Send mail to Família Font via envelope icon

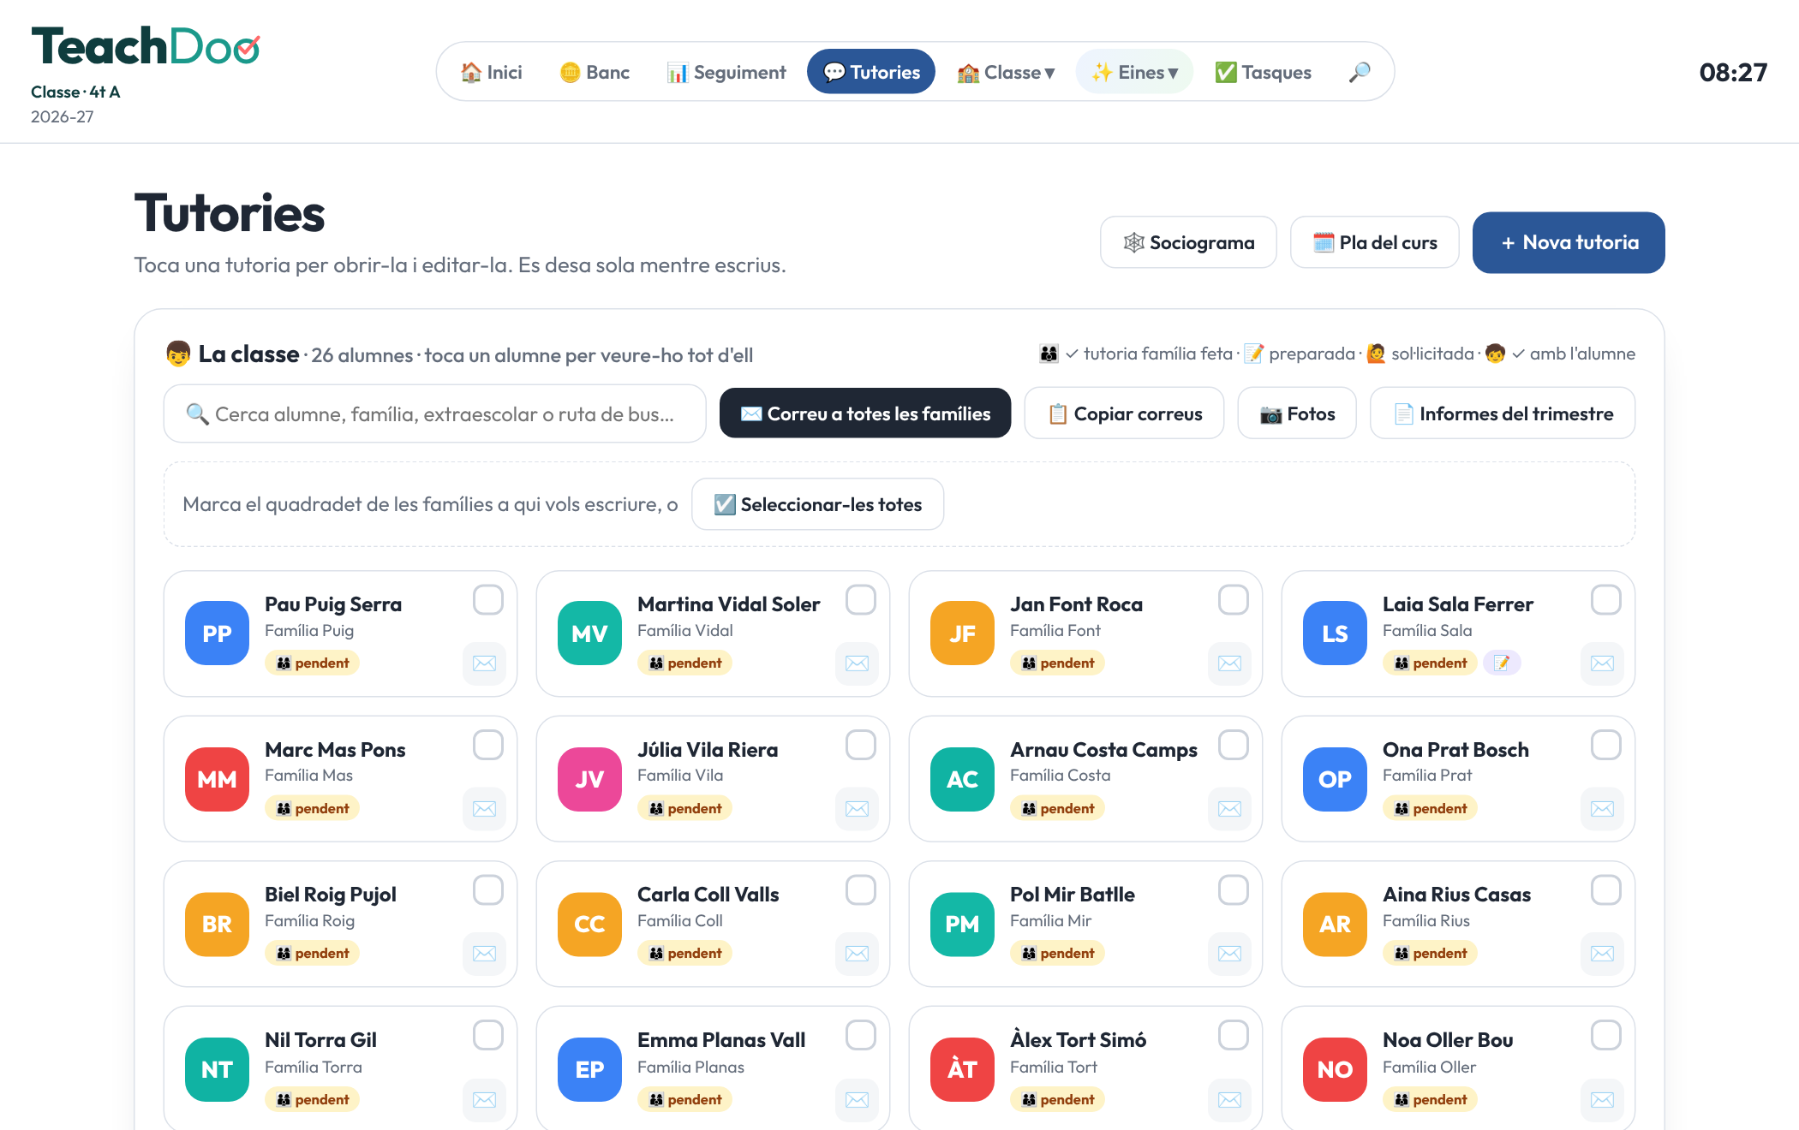[x=1229, y=663]
